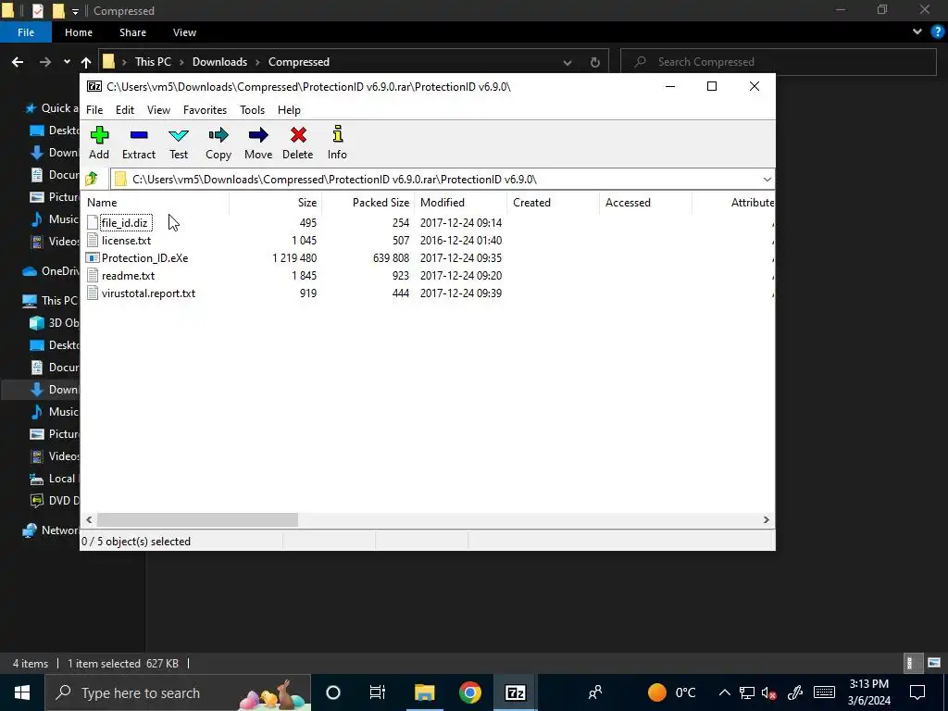Expand the 7-Zip address path dropdown
948x711 pixels.
767,179
